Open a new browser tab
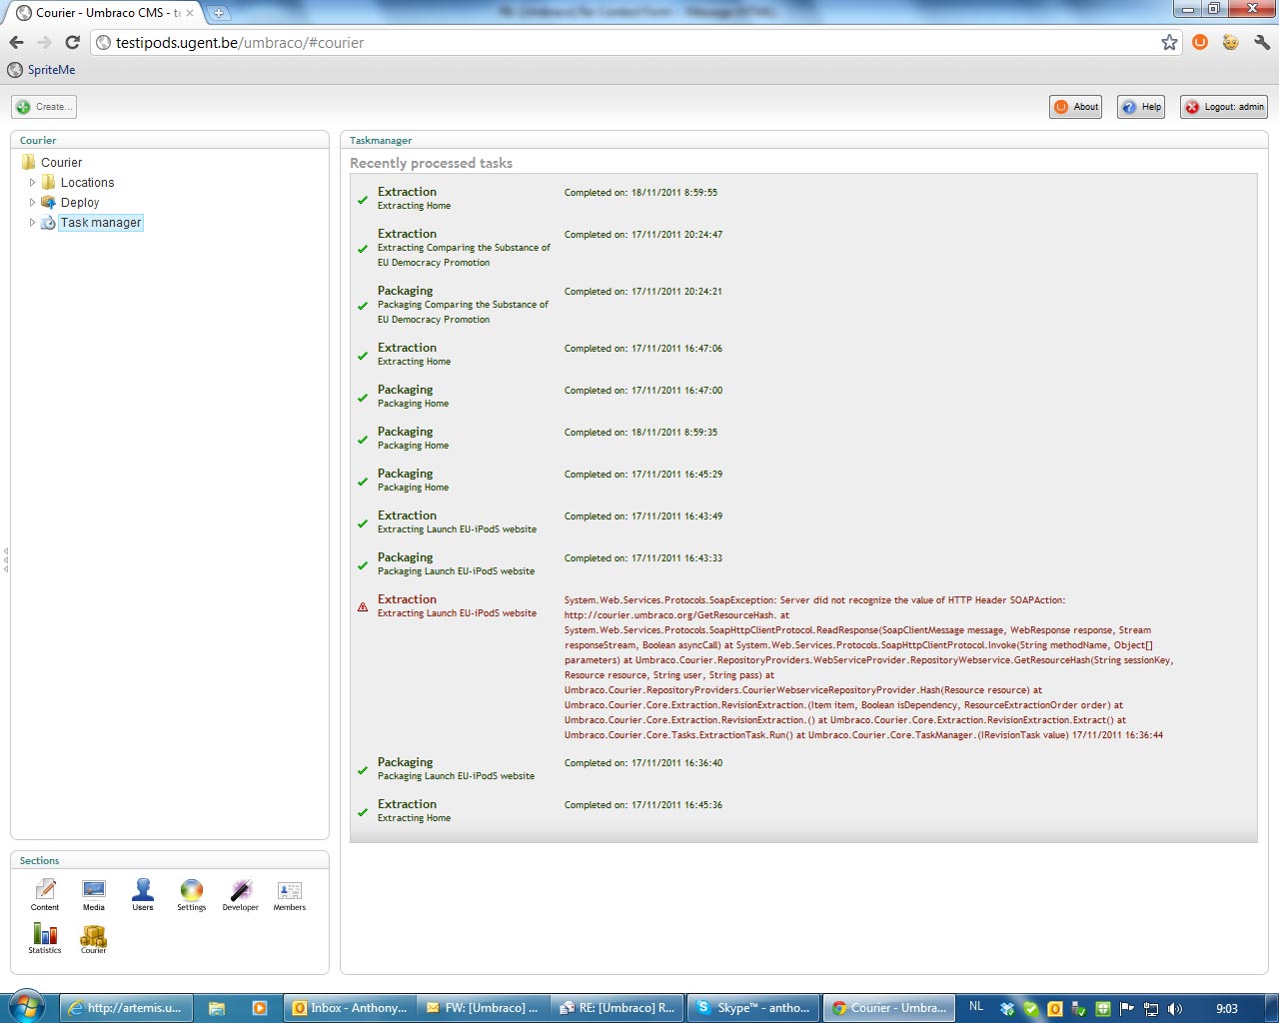The image size is (1279, 1023). point(218,13)
